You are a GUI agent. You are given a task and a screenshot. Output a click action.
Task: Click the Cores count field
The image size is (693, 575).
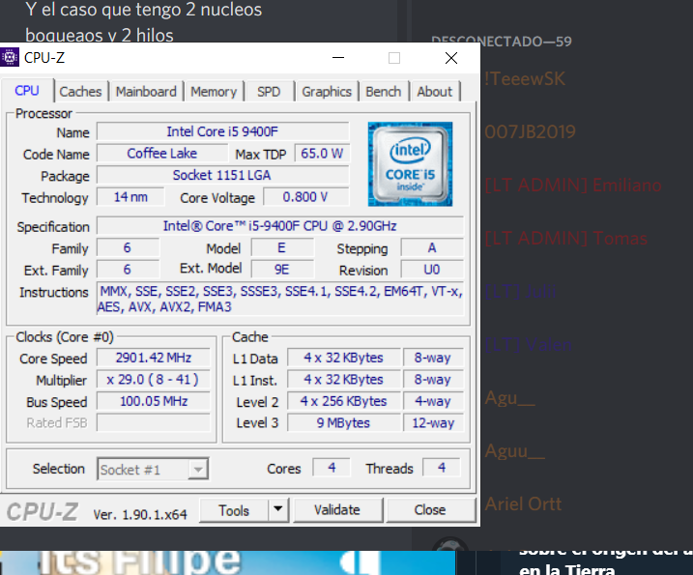(x=332, y=468)
